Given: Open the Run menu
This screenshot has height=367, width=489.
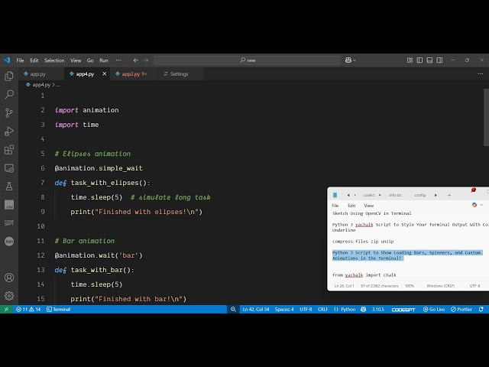Looking at the screenshot, I should (x=104, y=60).
